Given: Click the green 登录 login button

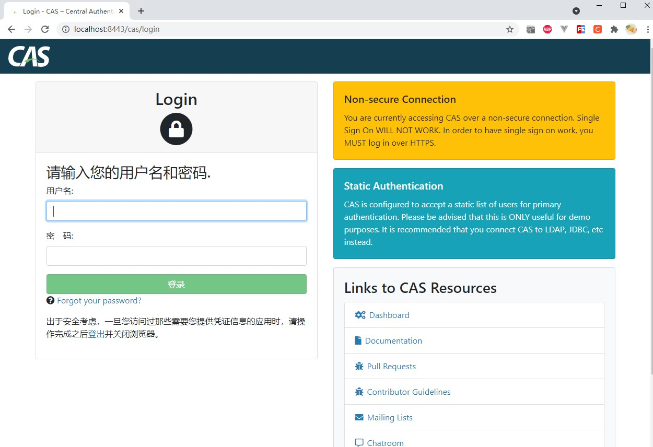Looking at the screenshot, I should click(177, 284).
